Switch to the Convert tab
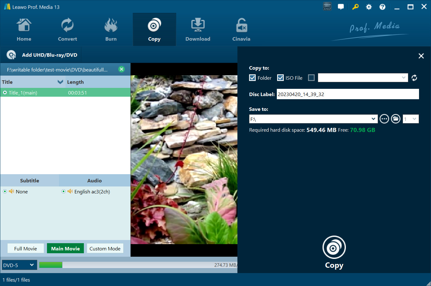431x286 pixels. pos(67,30)
